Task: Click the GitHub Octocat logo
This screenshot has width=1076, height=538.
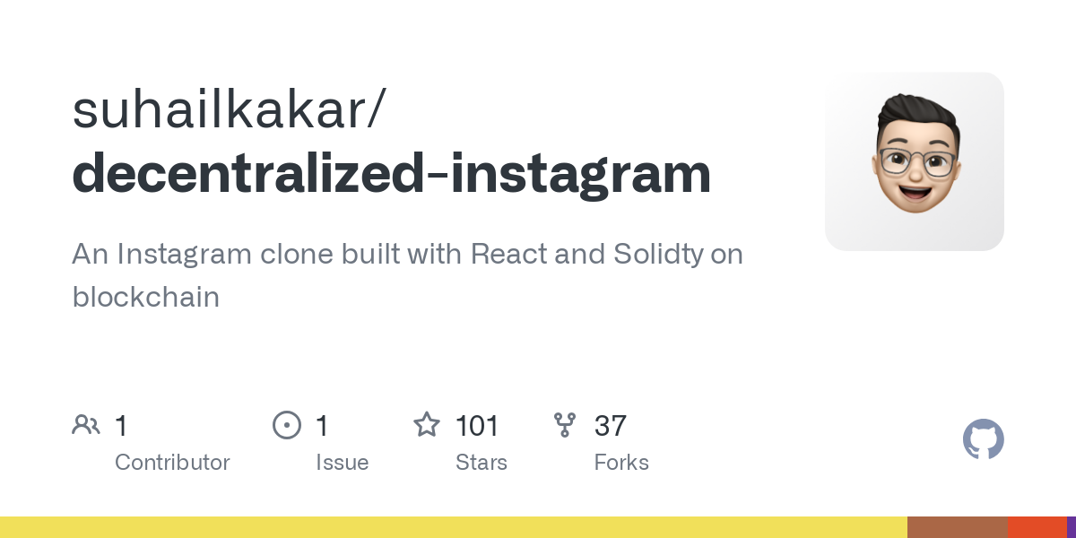Action: (983, 439)
